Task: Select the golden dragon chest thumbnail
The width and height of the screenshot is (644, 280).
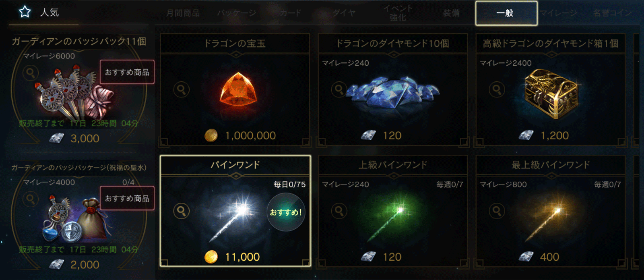Action: (x=551, y=93)
